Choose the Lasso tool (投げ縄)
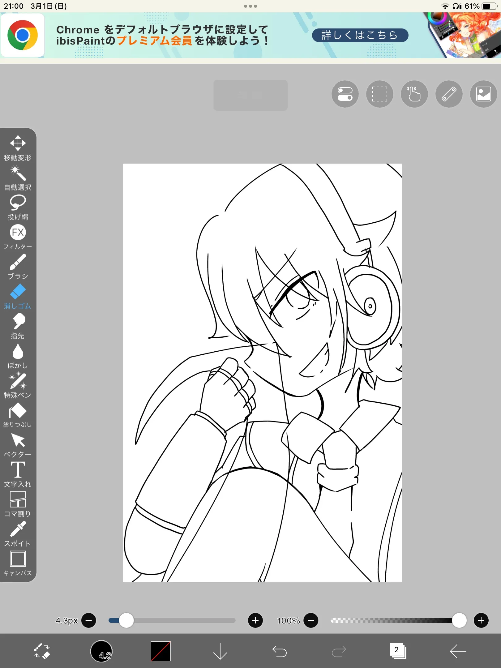The height and width of the screenshot is (668, 501). tap(18, 207)
